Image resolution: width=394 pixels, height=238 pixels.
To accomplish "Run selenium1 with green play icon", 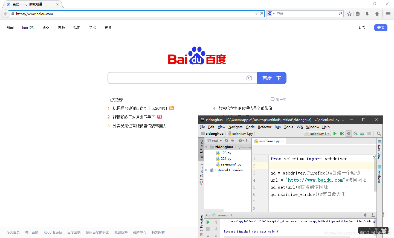I will (x=335, y=133).
